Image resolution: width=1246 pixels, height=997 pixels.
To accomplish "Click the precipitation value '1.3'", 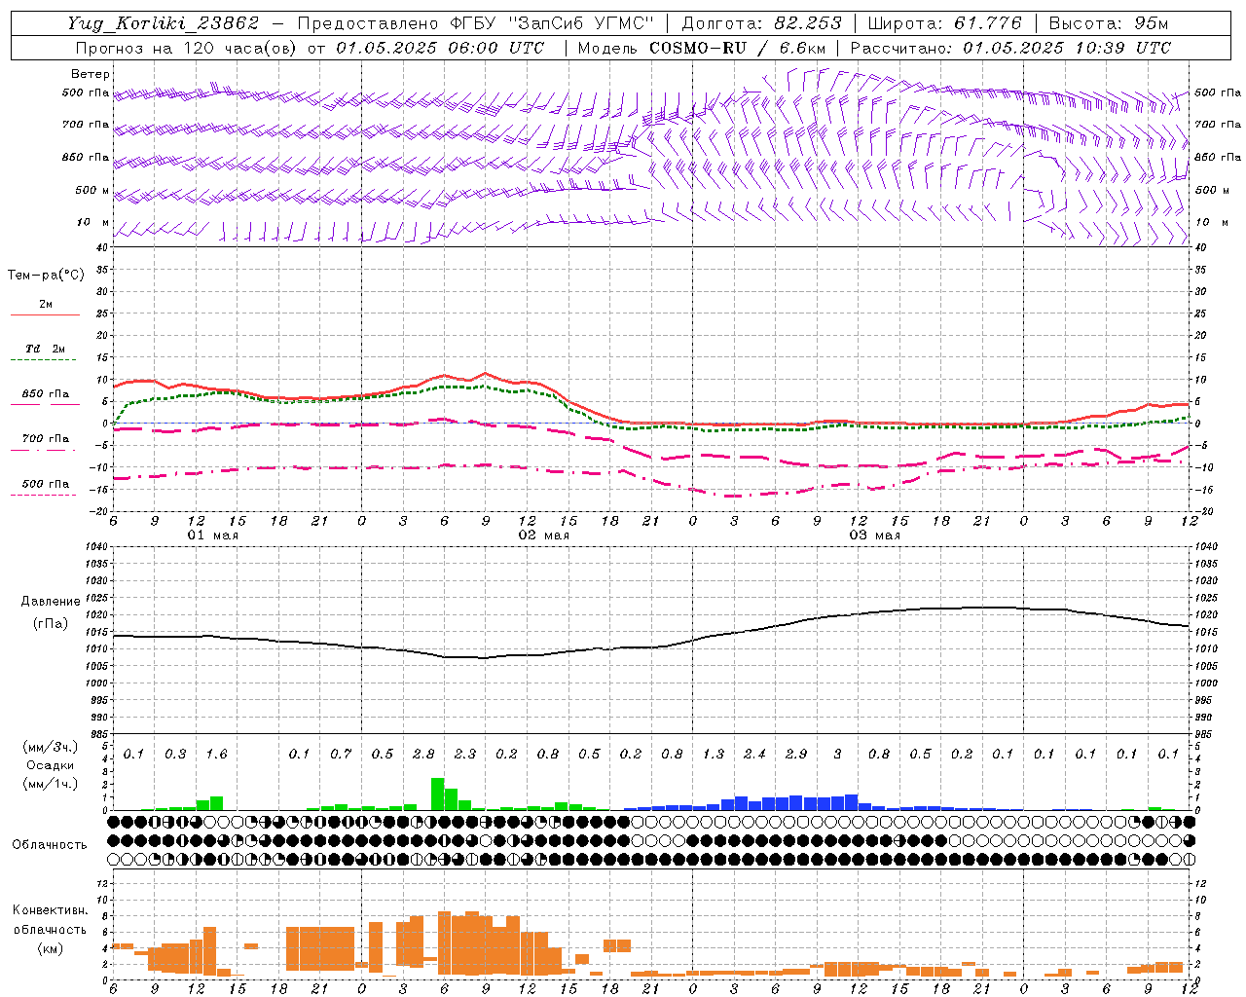I will (x=714, y=755).
